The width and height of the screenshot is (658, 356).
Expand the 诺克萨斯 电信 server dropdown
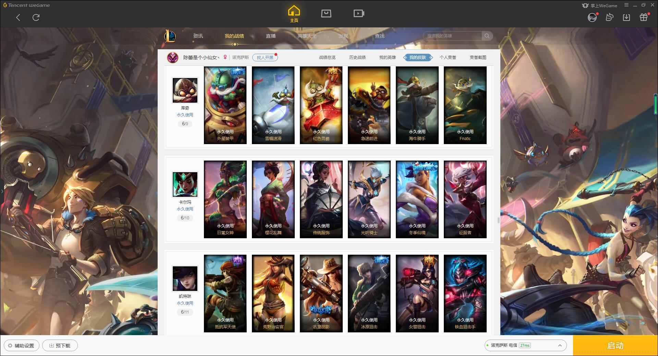coord(525,345)
